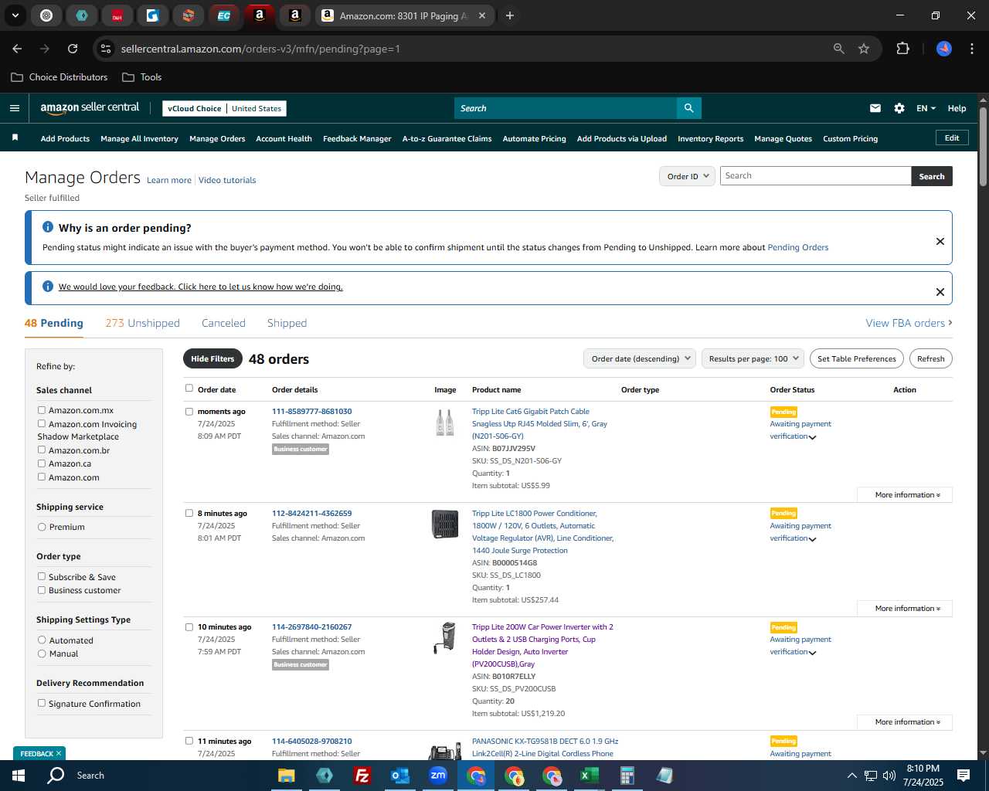This screenshot has height=791, width=989.
Task: Click the Refresh orders button
Action: pyautogui.click(x=930, y=358)
